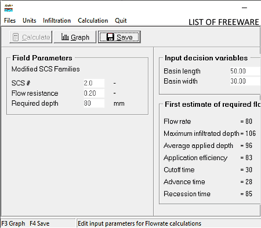Open the Files menu
The height and width of the screenshot is (228, 261).
pyautogui.click(x=10, y=20)
